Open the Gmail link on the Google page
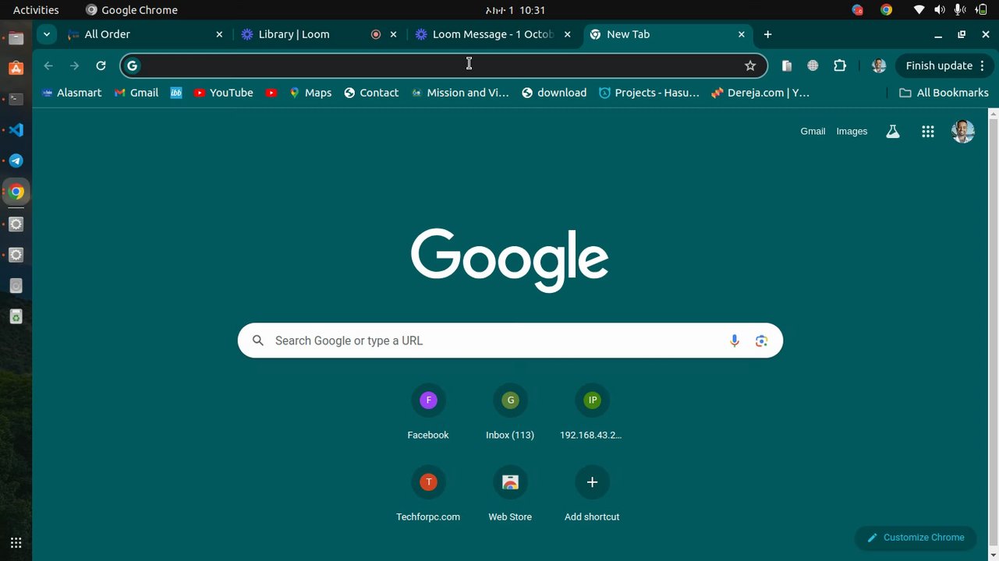The width and height of the screenshot is (999, 561). tap(813, 132)
